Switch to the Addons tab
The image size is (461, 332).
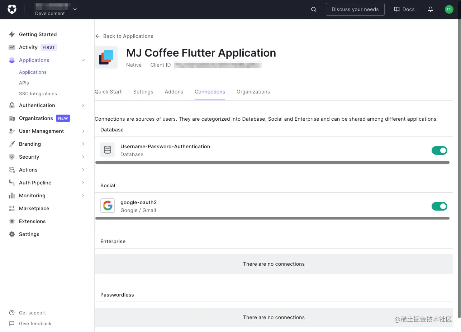click(x=174, y=92)
